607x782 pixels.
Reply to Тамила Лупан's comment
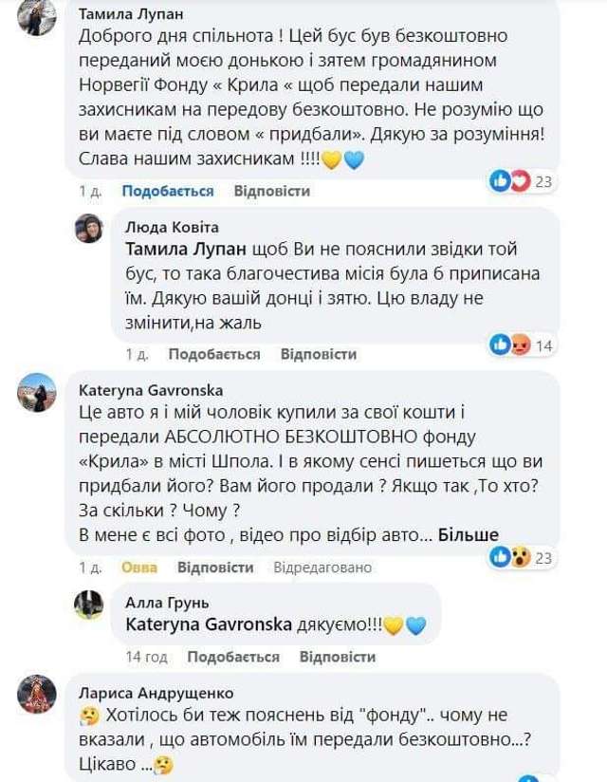pos(272,191)
